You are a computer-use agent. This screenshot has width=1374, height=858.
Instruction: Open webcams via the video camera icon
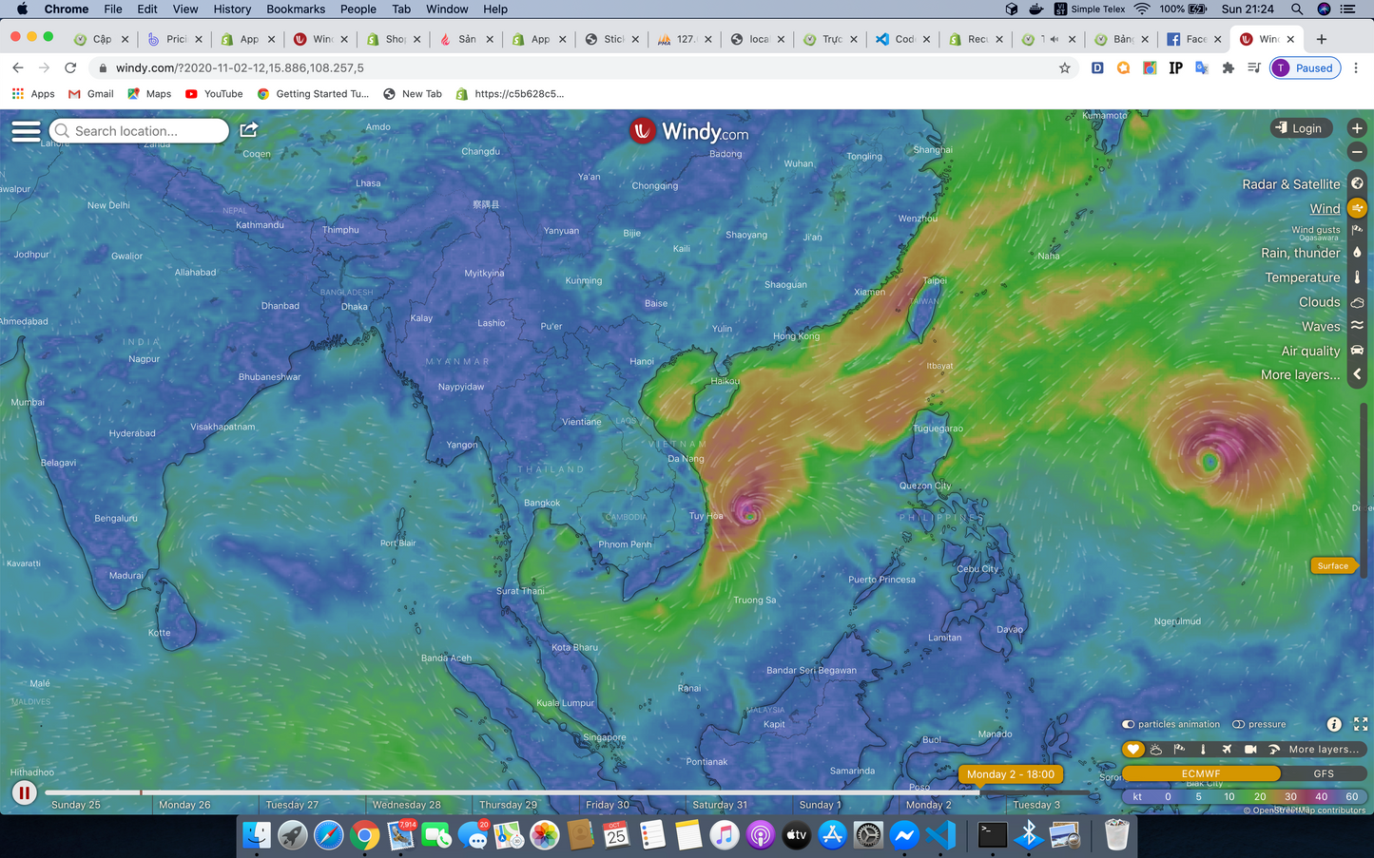1250,749
